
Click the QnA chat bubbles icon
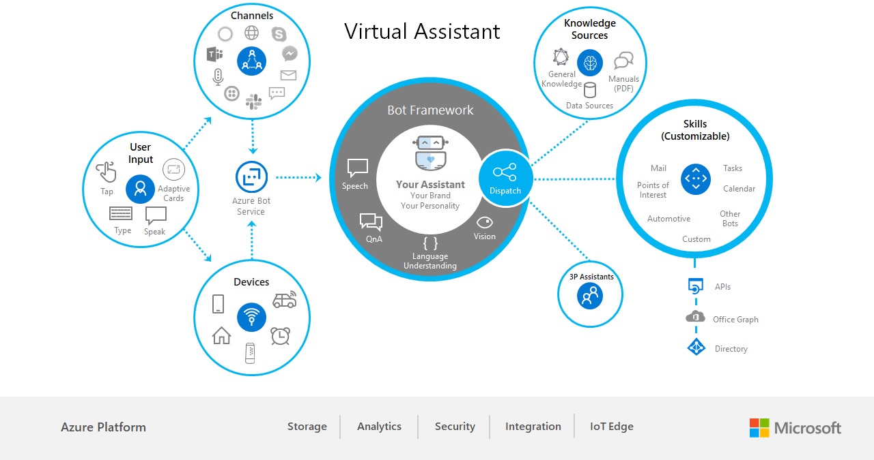(371, 221)
